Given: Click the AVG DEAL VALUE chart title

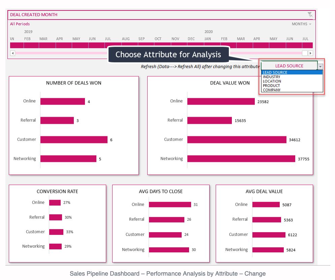Looking at the screenshot, I should pos(264,191).
